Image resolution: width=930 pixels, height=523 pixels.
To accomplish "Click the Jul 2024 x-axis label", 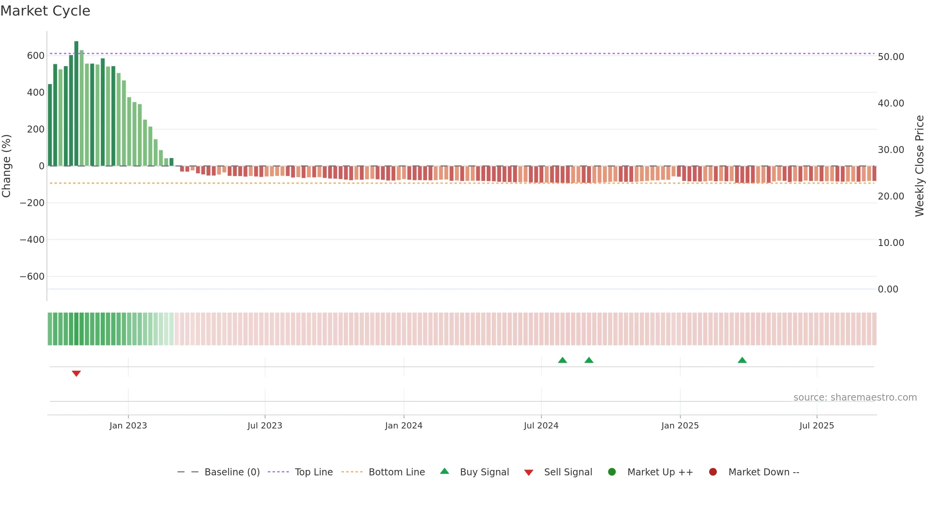I will pos(541,425).
